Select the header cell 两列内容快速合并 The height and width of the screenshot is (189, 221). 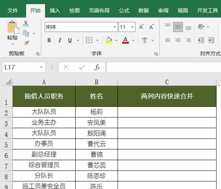click(x=167, y=96)
